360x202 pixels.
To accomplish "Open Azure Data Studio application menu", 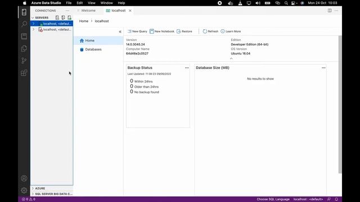I will (46, 3).
